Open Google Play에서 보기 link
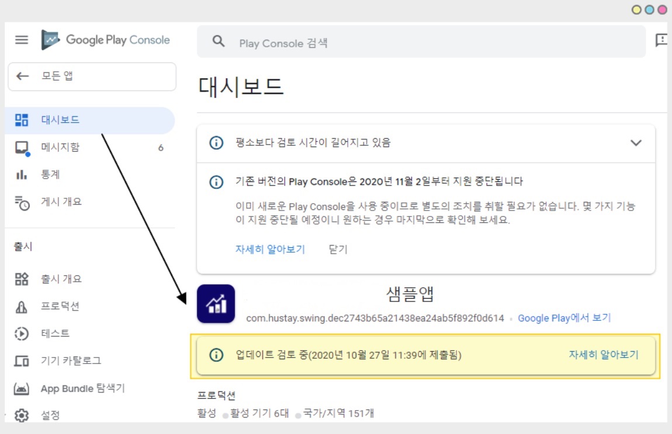 coord(564,318)
